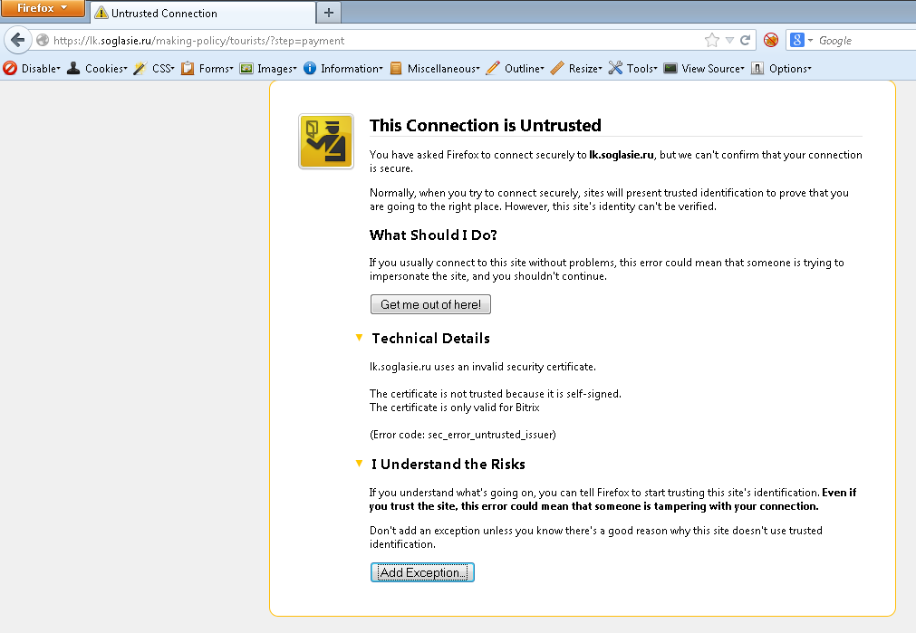
Task: Click the Forms clipboard icon
Action: pos(188,68)
